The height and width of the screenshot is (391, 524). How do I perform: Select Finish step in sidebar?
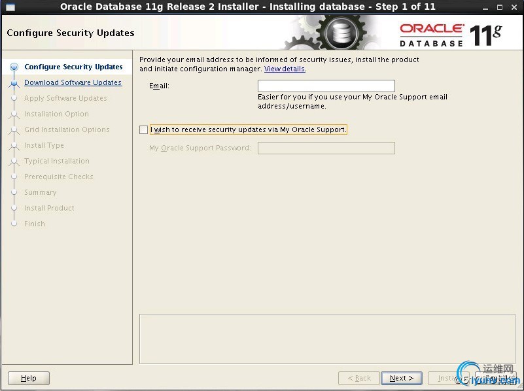[35, 224]
